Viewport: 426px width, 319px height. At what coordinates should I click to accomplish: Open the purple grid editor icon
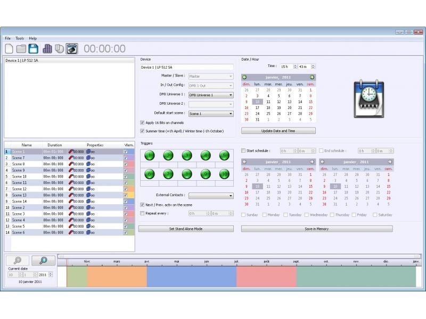tap(47, 49)
